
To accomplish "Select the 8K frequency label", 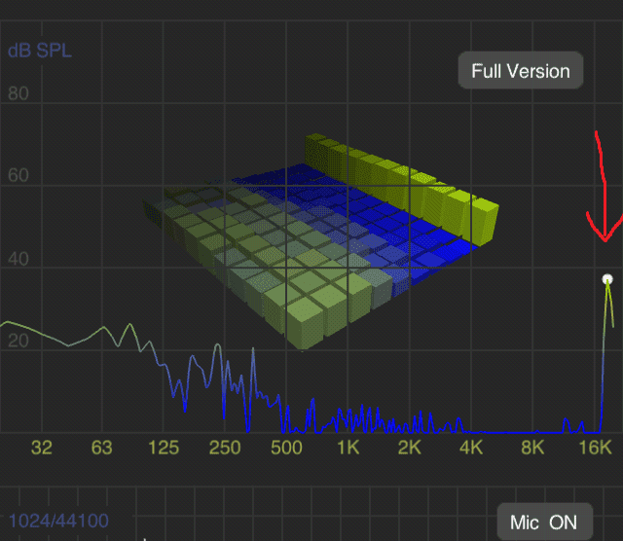I will click(x=532, y=448).
